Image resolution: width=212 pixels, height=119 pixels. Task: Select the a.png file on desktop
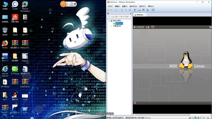point(25,97)
